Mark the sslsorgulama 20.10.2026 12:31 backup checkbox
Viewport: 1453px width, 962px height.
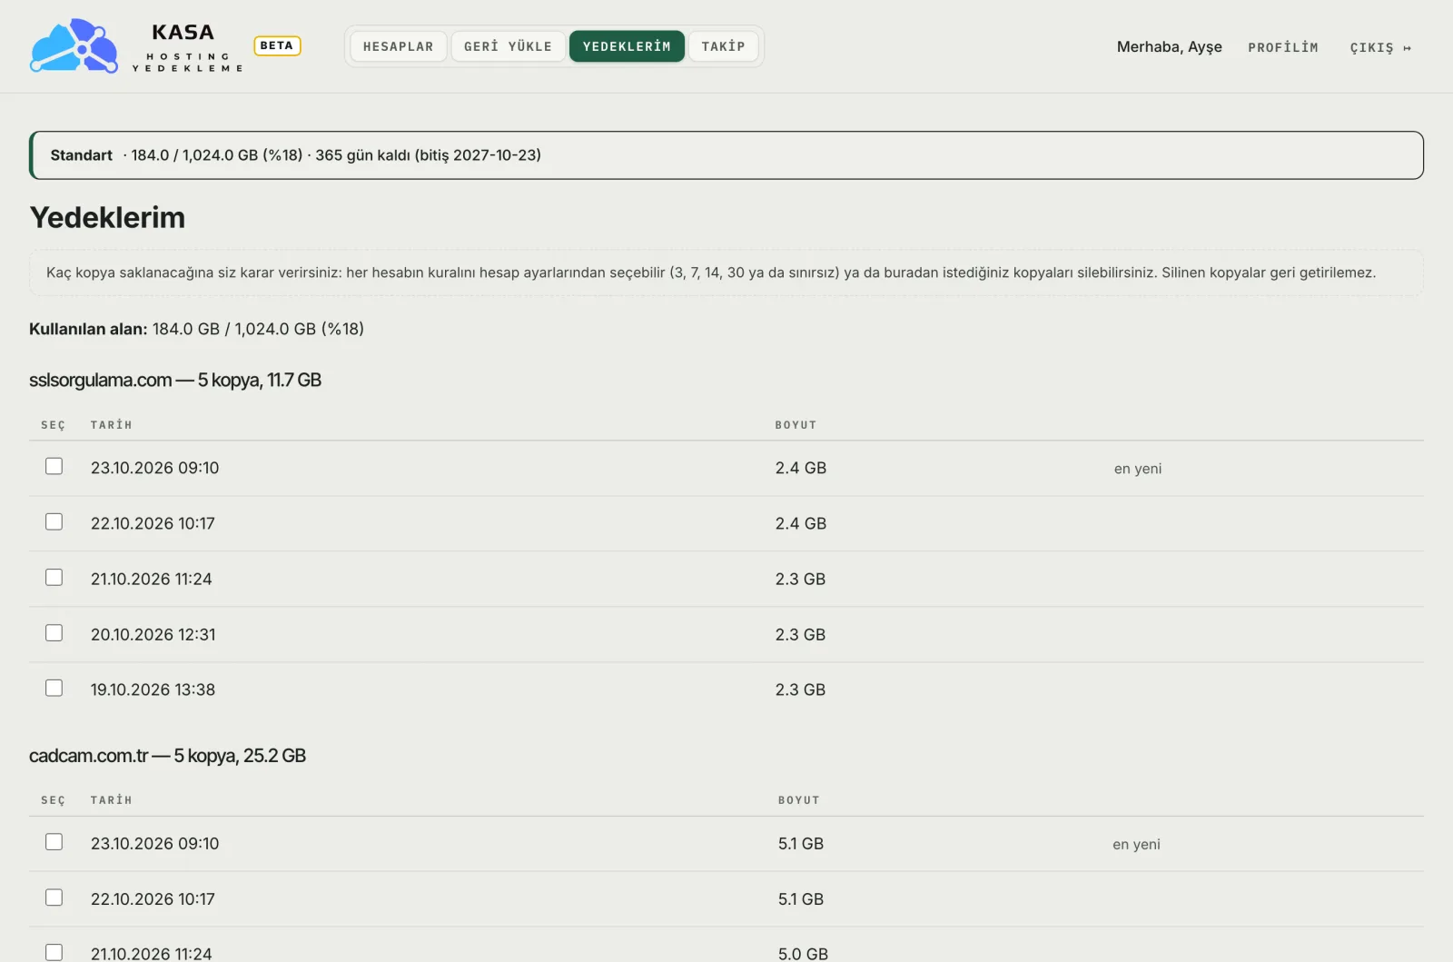pyautogui.click(x=54, y=632)
